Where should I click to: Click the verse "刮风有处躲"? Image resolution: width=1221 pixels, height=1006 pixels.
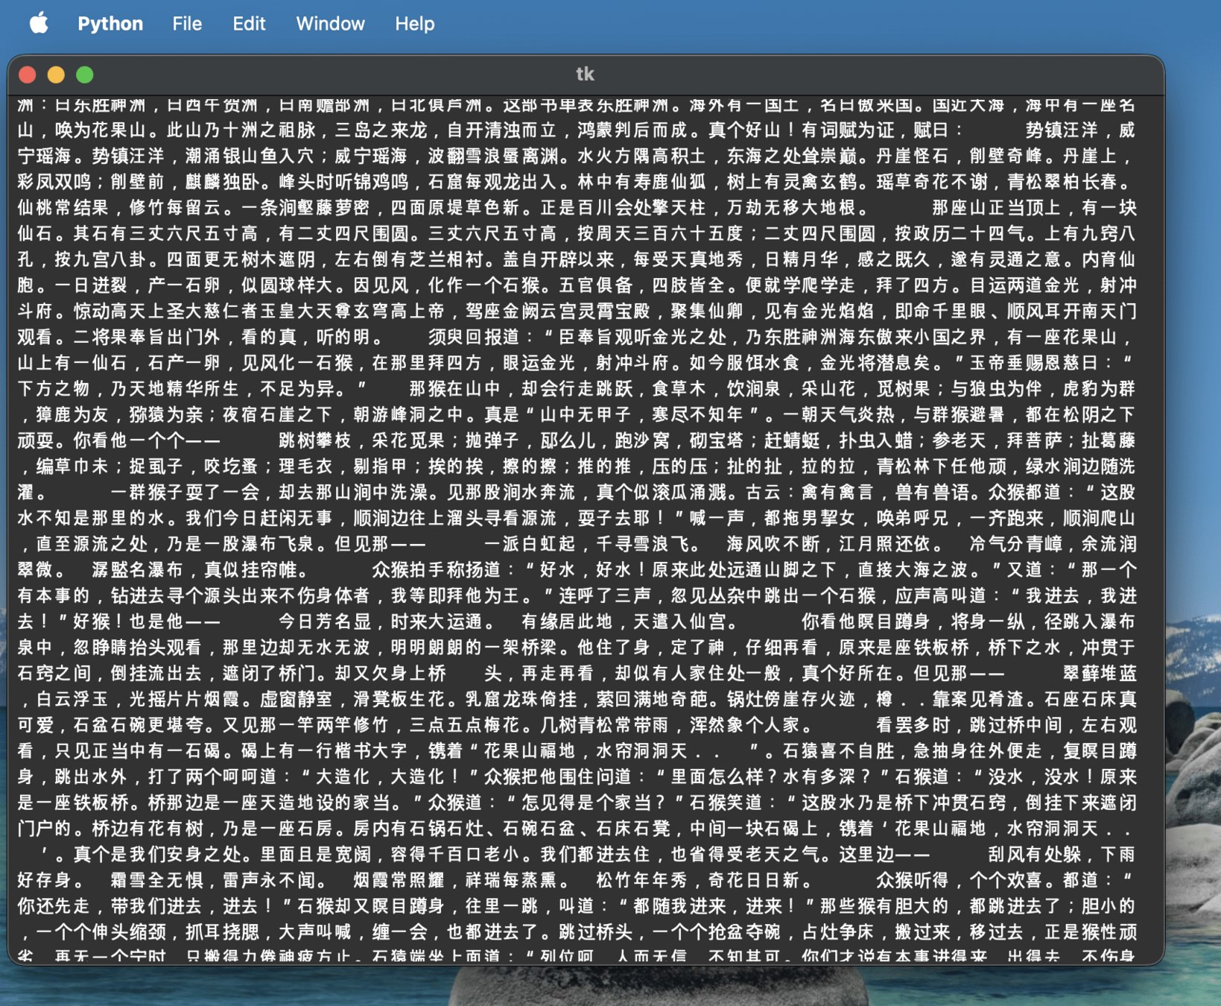tap(1033, 854)
